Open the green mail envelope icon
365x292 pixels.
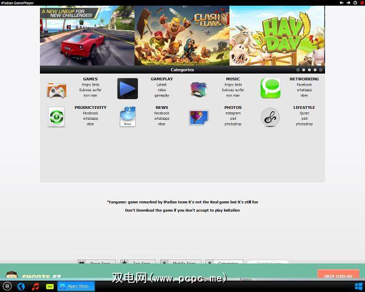50,286
